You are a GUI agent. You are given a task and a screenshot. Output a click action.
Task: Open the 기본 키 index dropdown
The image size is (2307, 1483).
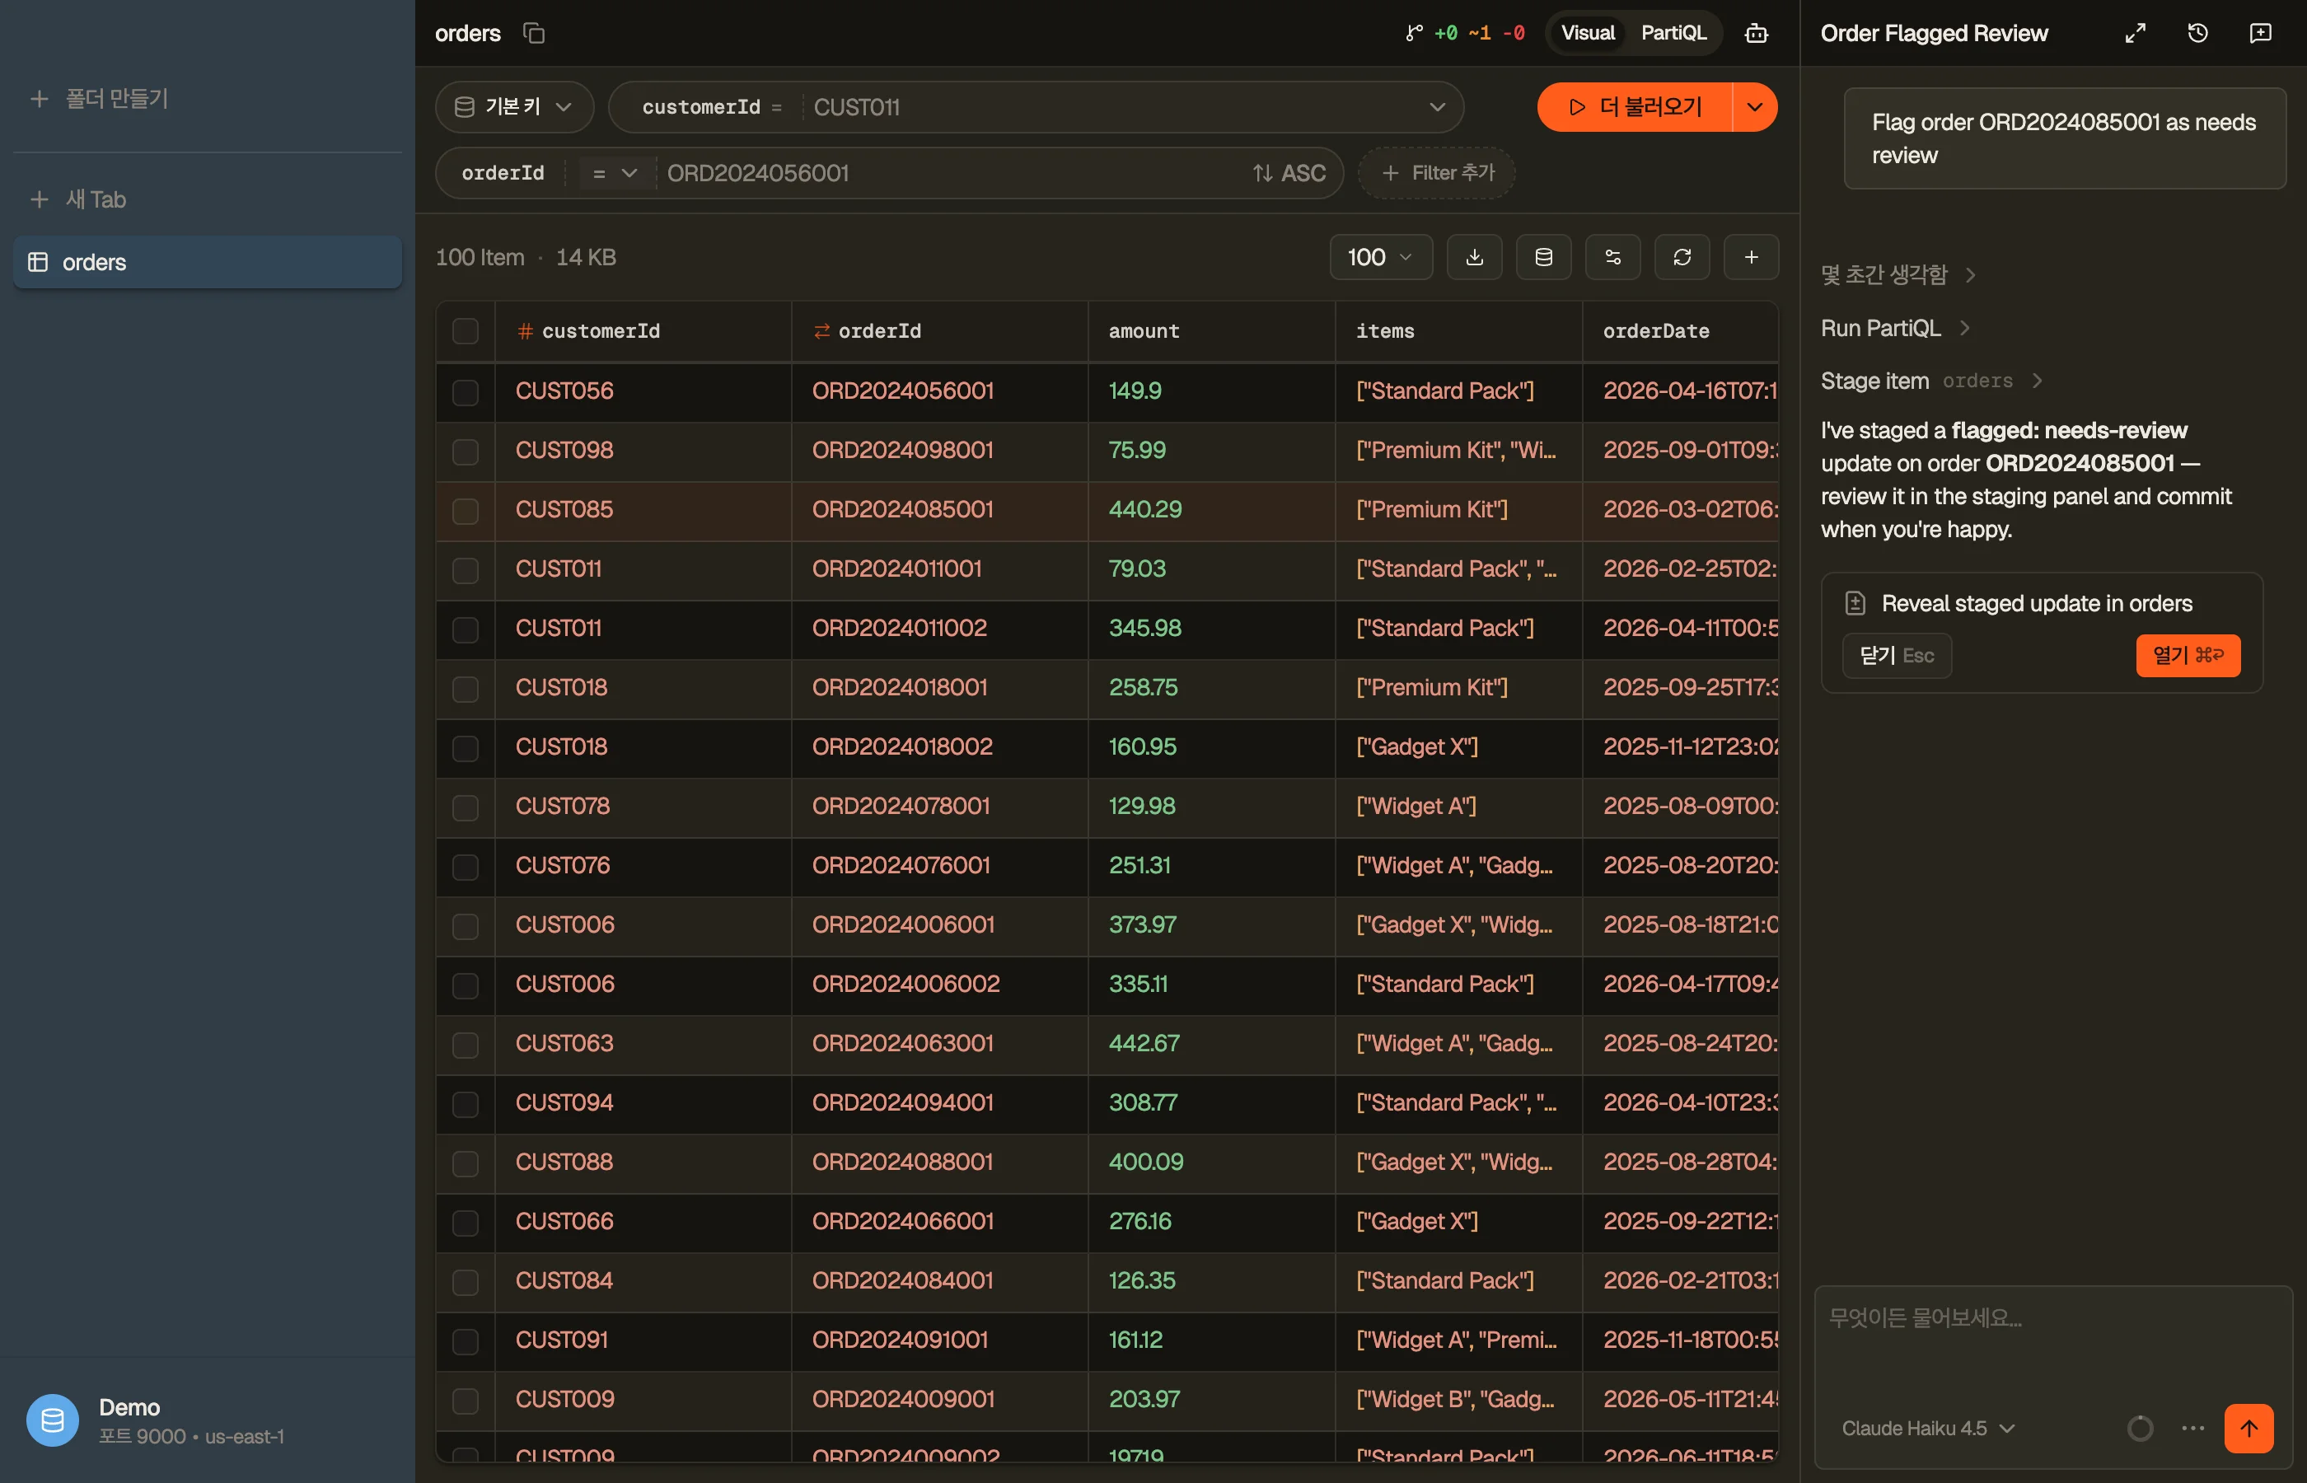pos(514,107)
